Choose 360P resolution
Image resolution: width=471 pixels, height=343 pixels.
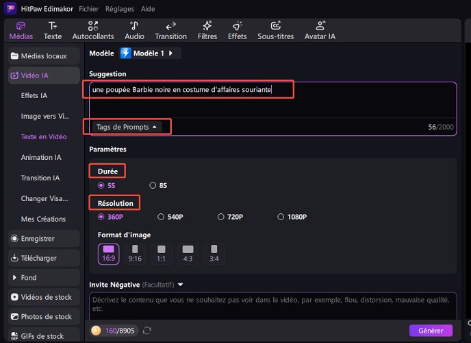110,217
